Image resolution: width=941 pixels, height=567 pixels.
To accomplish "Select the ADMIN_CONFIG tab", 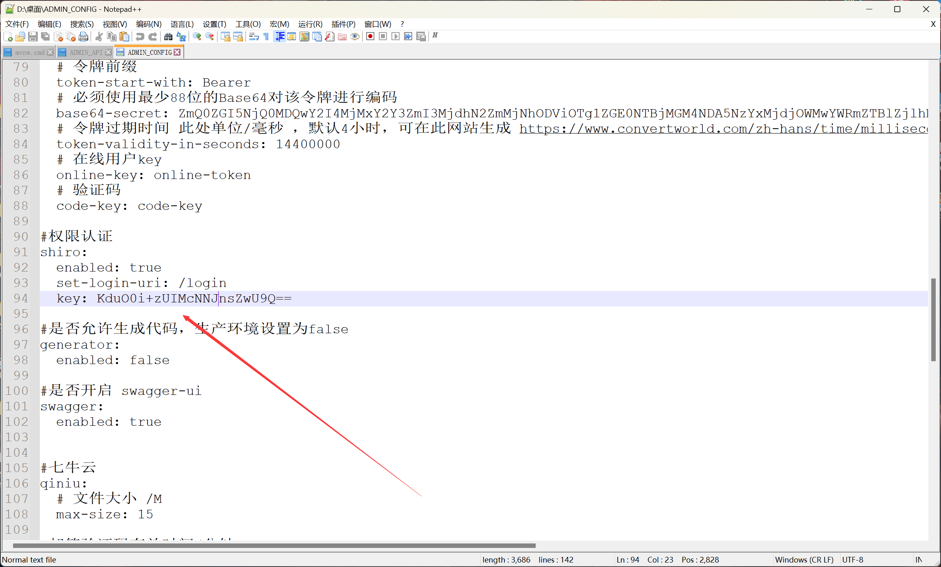I will tap(150, 52).
